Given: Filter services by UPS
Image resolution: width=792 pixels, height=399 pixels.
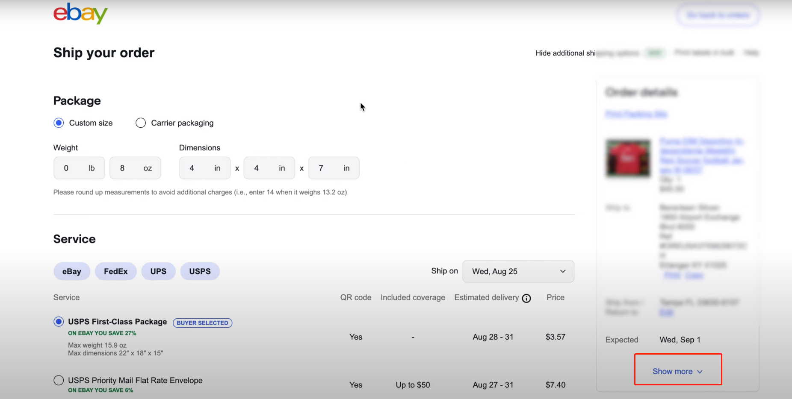Looking at the screenshot, I should tap(158, 271).
